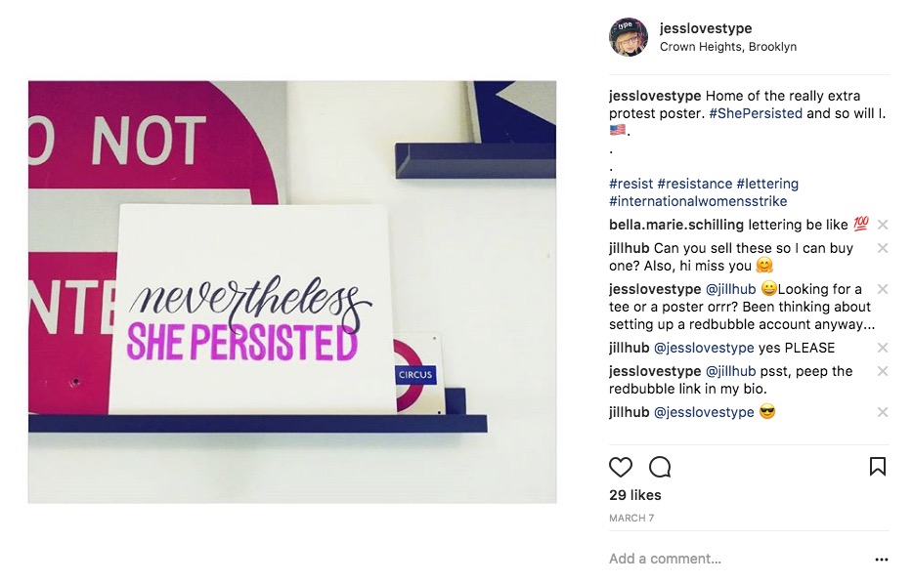This screenshot has height=583, width=913.
Task: Open the jesslovestype username in the header
Action: pos(706,28)
